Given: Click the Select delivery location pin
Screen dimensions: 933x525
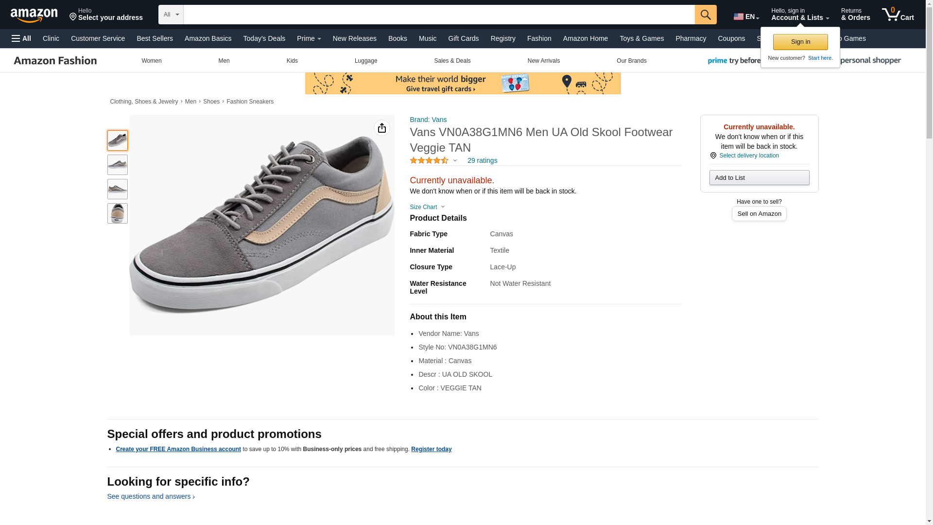Looking at the screenshot, I should (x=713, y=156).
